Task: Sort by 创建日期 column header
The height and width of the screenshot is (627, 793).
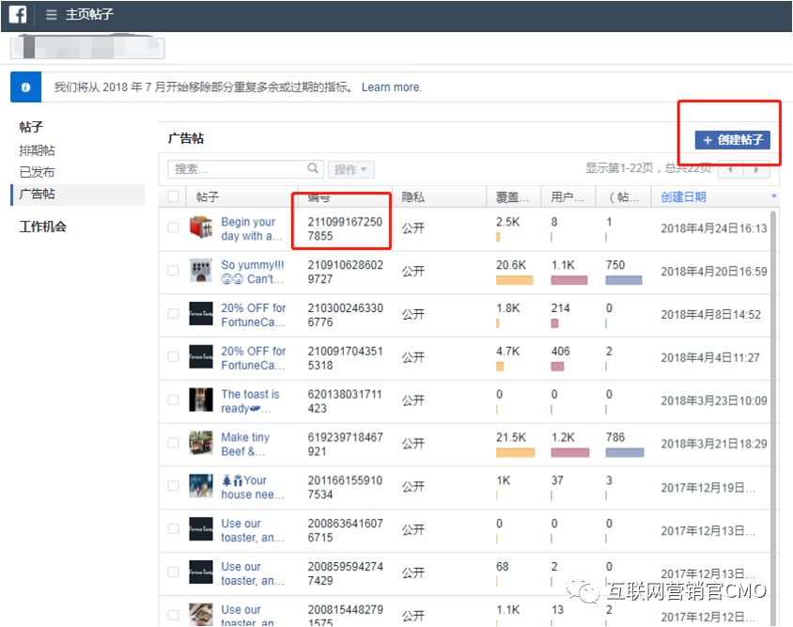Action: [683, 196]
